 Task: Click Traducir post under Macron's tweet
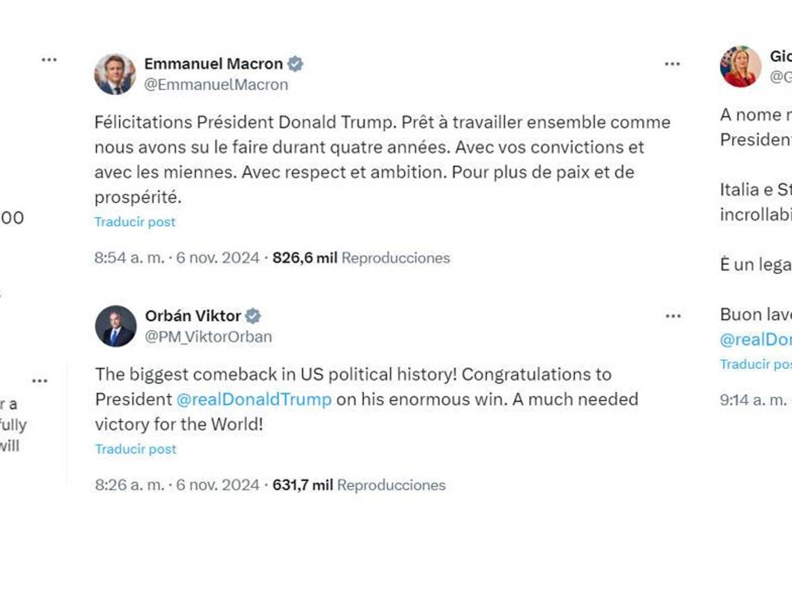pyautogui.click(x=135, y=222)
